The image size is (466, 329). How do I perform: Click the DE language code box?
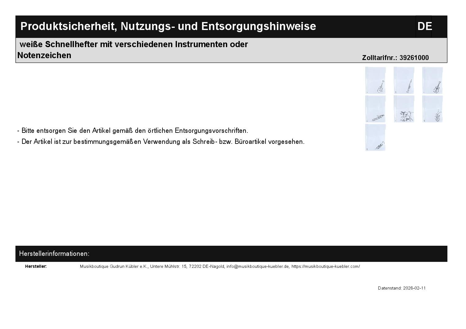click(x=424, y=27)
